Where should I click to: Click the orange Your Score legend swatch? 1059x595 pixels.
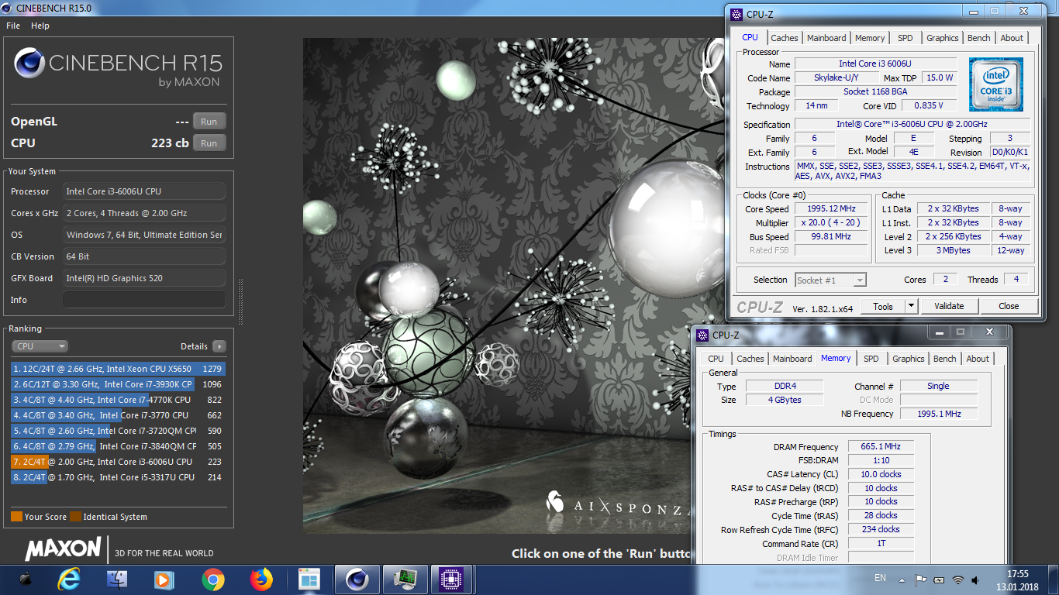click(x=16, y=517)
